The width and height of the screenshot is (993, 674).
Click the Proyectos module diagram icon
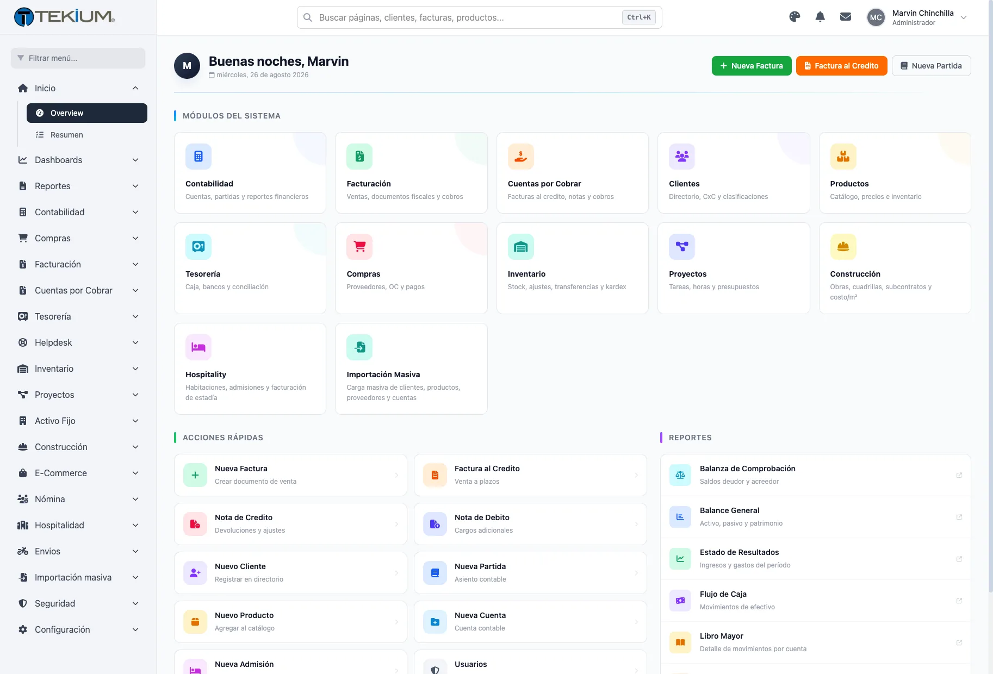pos(682,247)
